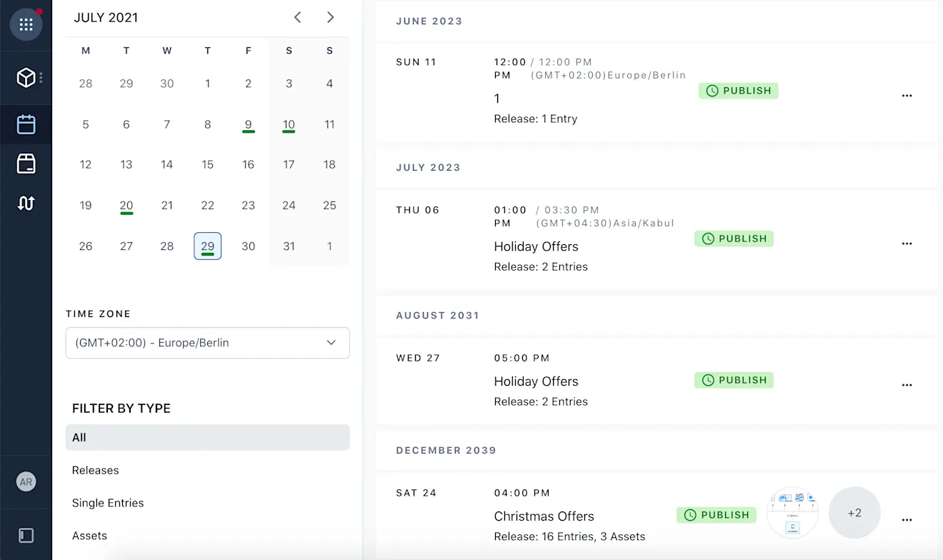Toggle the sidebar panel icon at bottom
The image size is (943, 560).
(x=26, y=535)
